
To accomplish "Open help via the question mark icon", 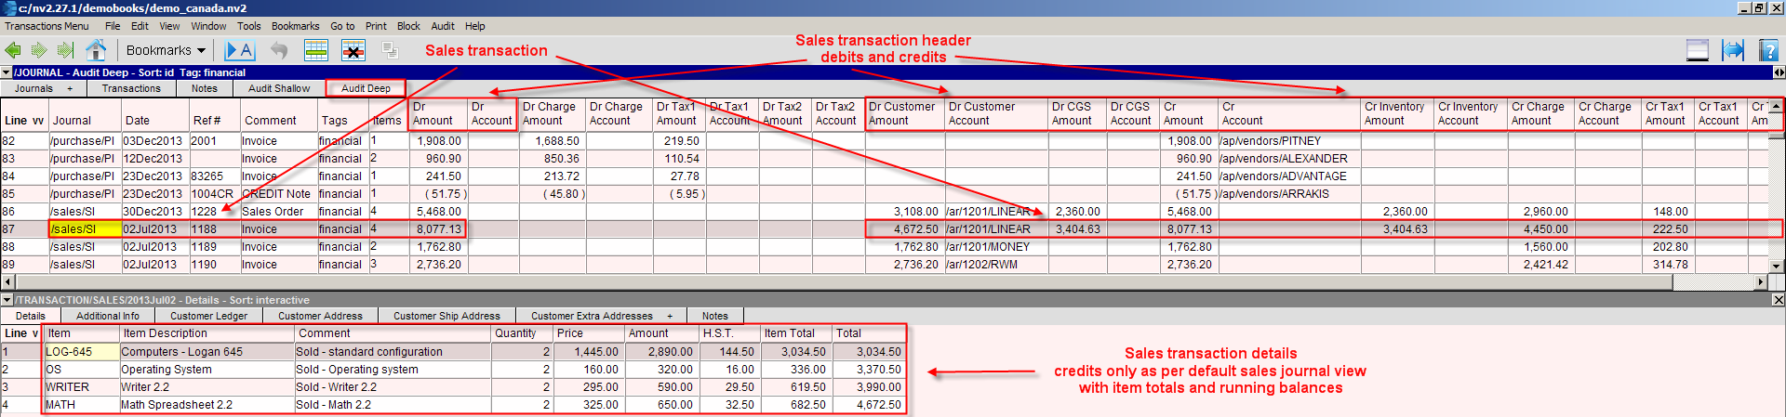I will tap(1769, 50).
